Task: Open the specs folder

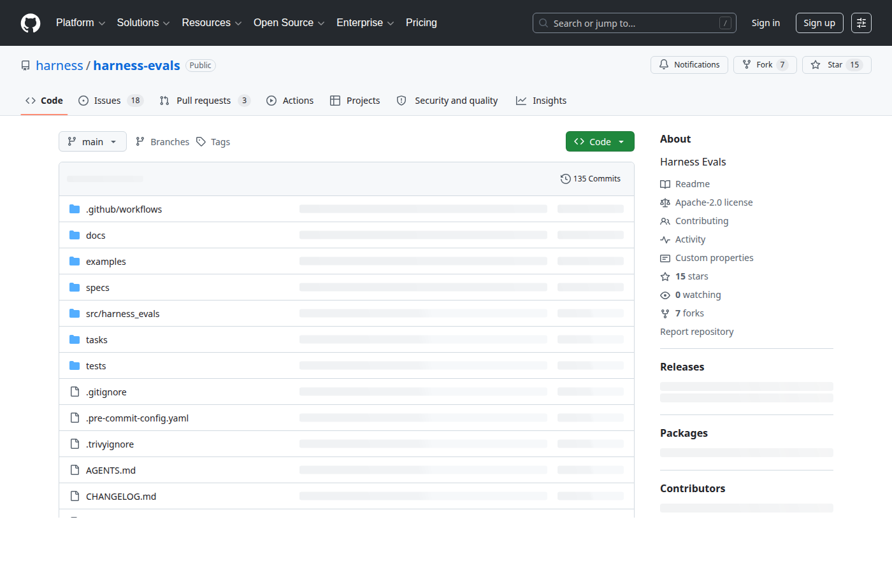Action: click(x=97, y=288)
